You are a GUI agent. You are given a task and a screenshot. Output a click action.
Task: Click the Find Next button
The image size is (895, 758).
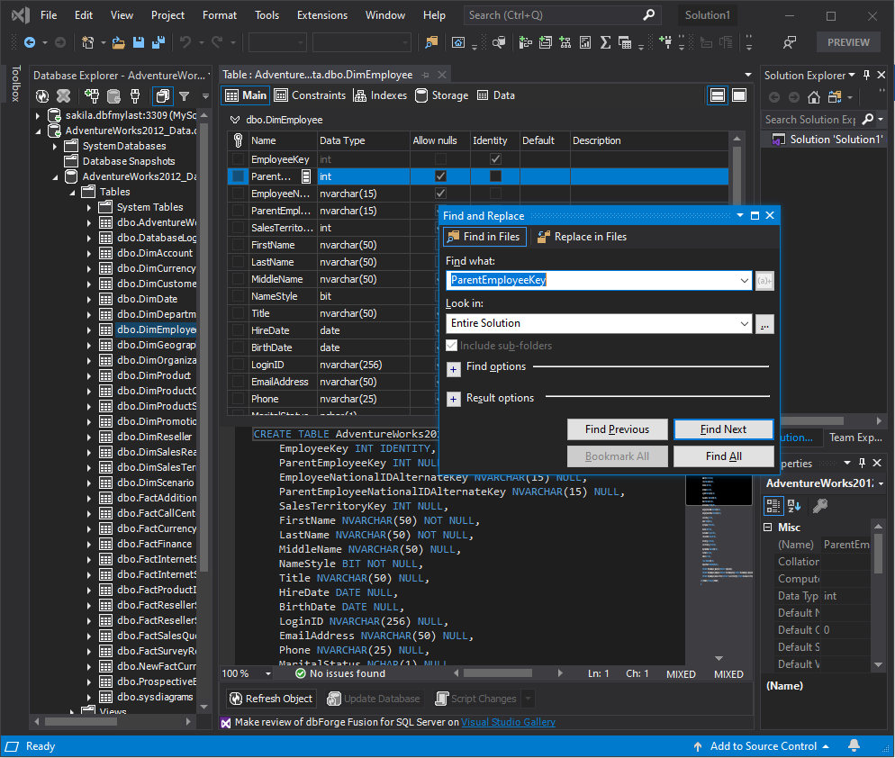(x=723, y=429)
